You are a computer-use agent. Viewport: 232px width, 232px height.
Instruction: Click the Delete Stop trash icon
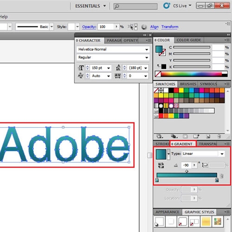222,176
